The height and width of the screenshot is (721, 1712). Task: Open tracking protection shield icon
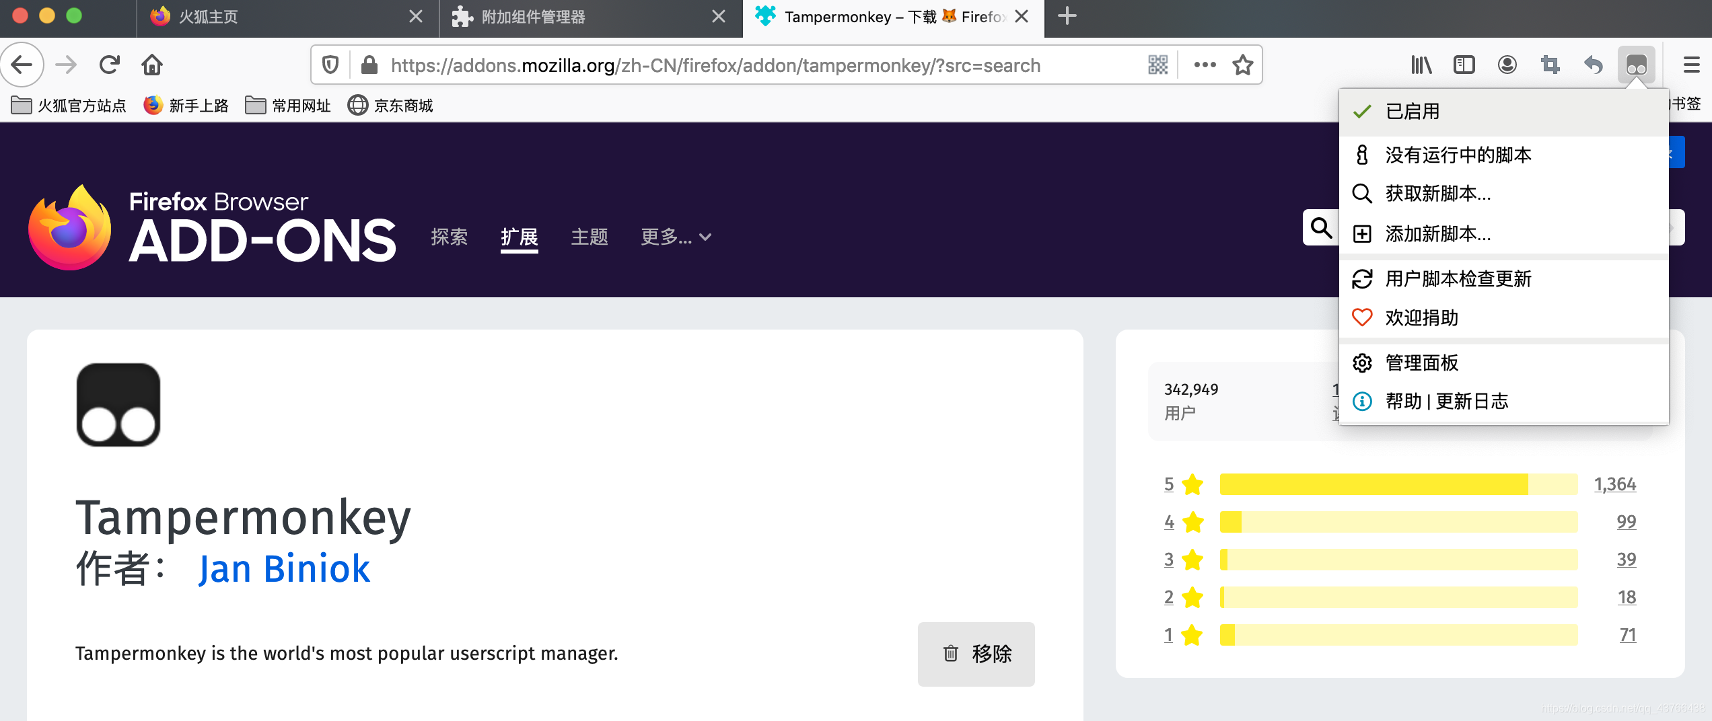(330, 65)
